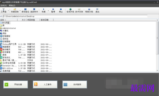Image resolution: width=159 pixels, height=96 pixels.
Task: Sort by the 大小 column header
Action: coord(22,20)
